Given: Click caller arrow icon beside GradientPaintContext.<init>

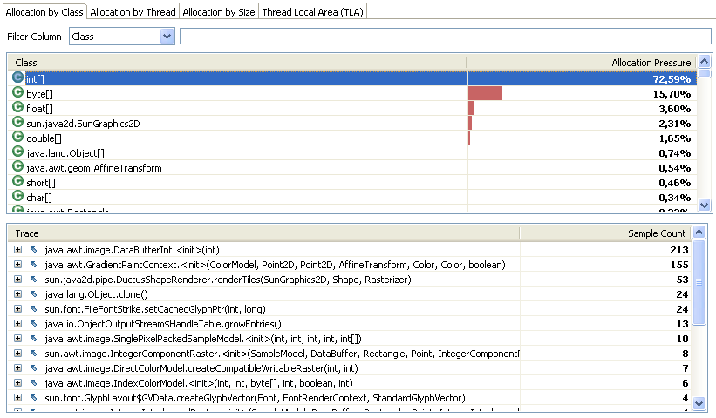Looking at the screenshot, I should pos(33,265).
